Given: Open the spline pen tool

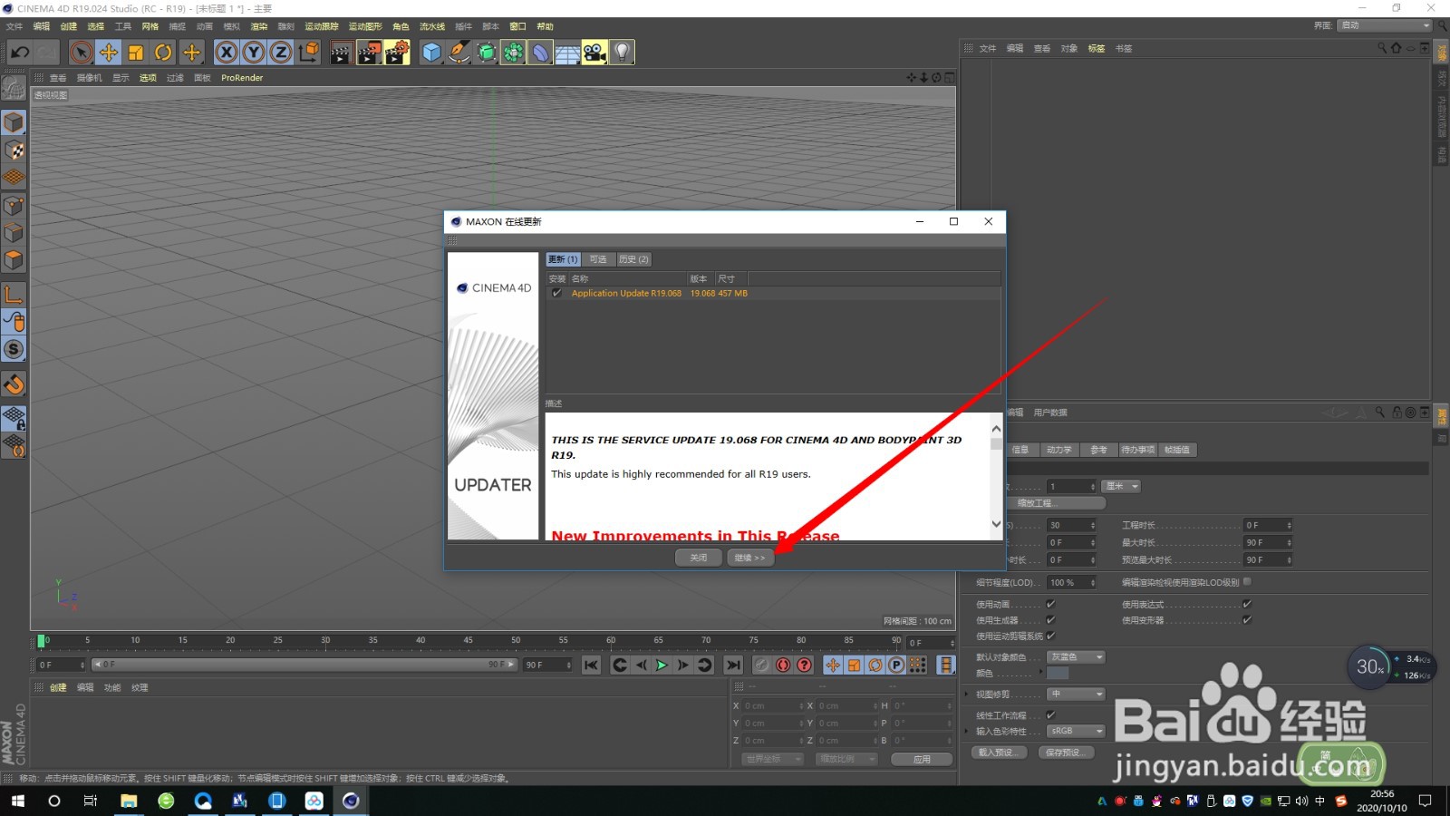Looking at the screenshot, I should 459,53.
